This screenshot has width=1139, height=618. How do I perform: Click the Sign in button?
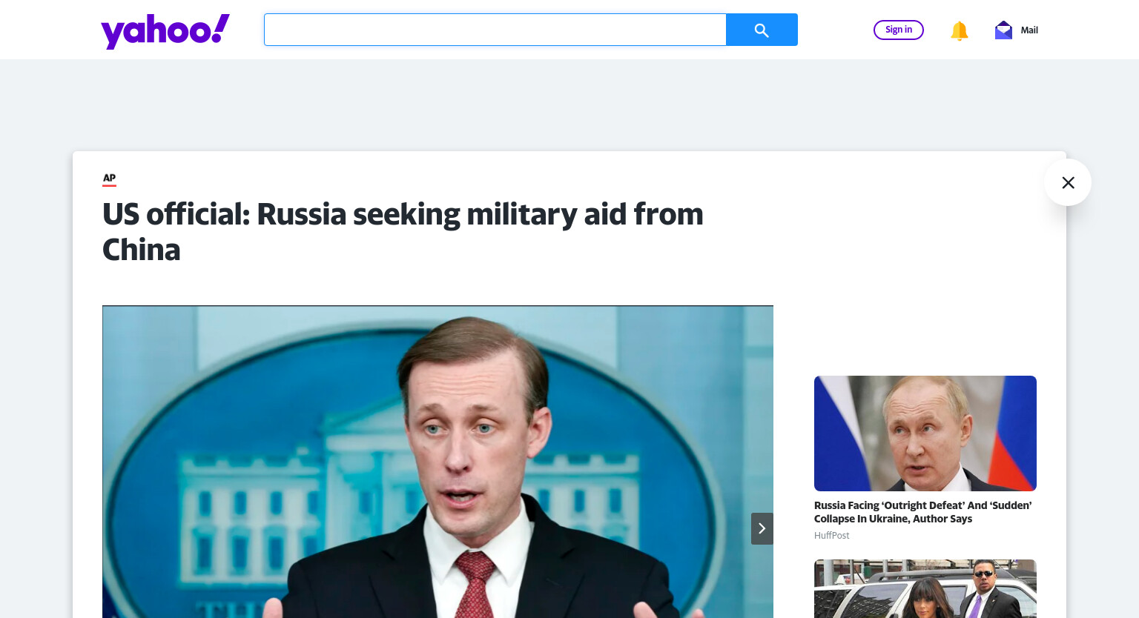(x=899, y=30)
